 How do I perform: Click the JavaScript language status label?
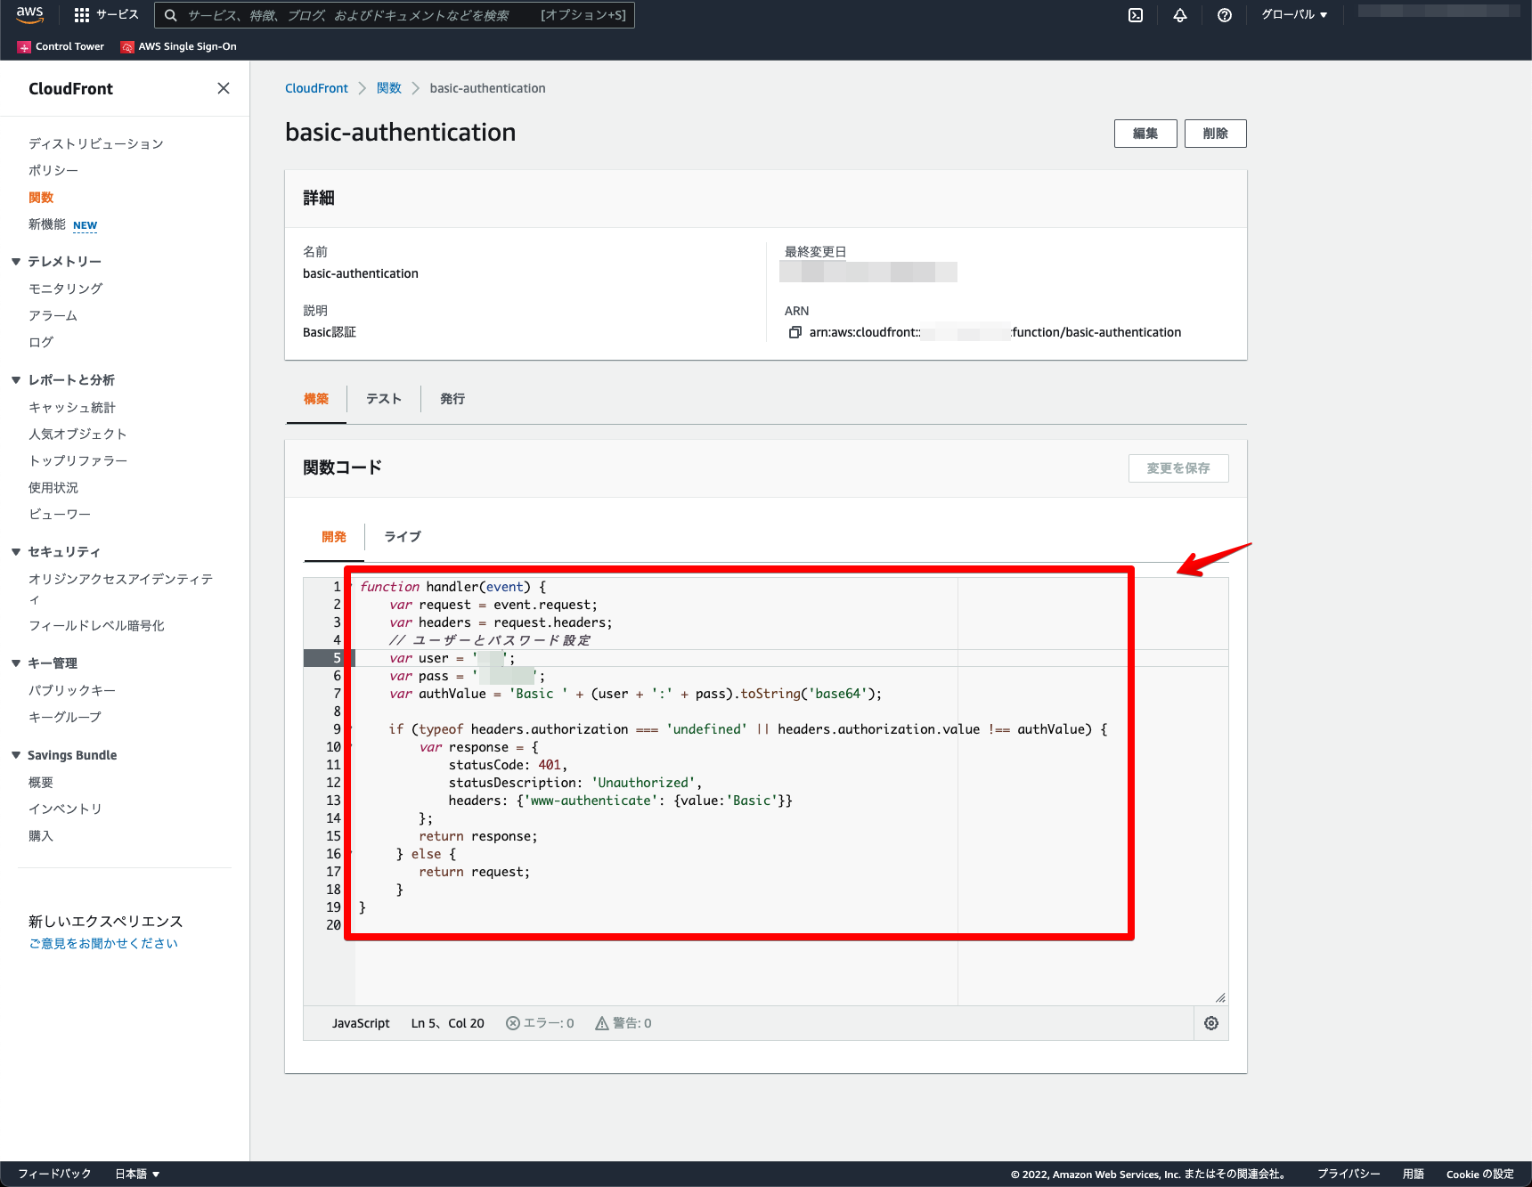361,1023
